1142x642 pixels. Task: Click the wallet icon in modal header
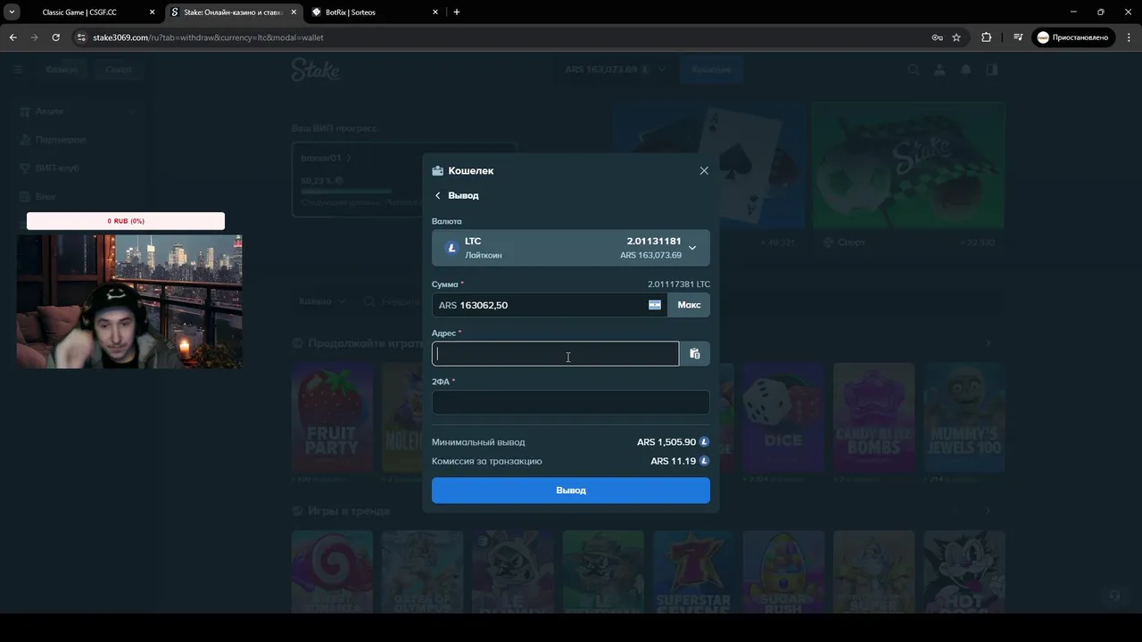tap(437, 170)
